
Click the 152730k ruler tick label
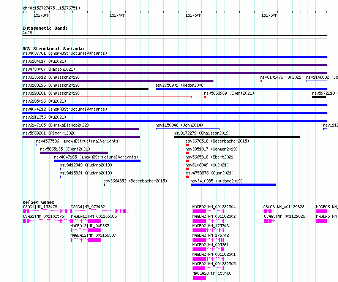(41, 15)
